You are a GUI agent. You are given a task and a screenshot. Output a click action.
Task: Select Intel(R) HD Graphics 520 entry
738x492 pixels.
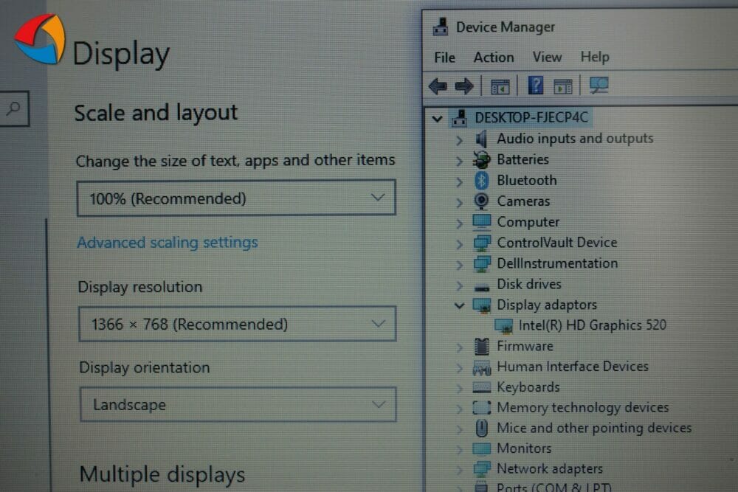[592, 325]
